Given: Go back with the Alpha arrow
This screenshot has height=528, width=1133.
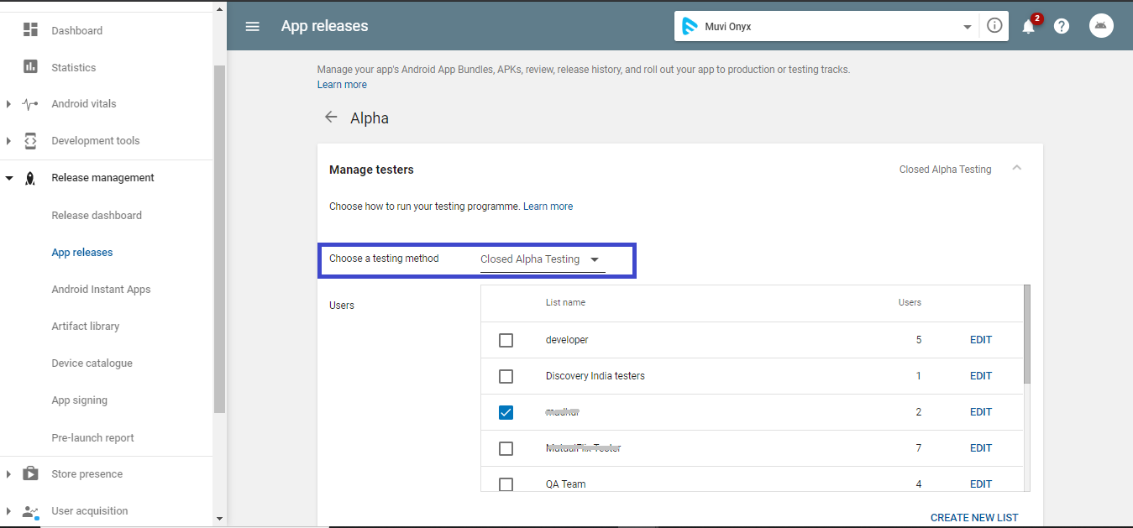Looking at the screenshot, I should point(331,118).
